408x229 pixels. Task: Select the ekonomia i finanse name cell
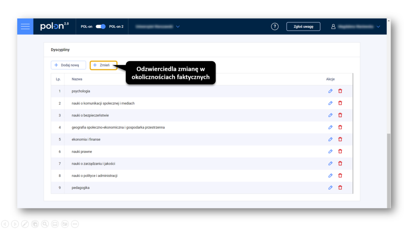(x=86, y=140)
